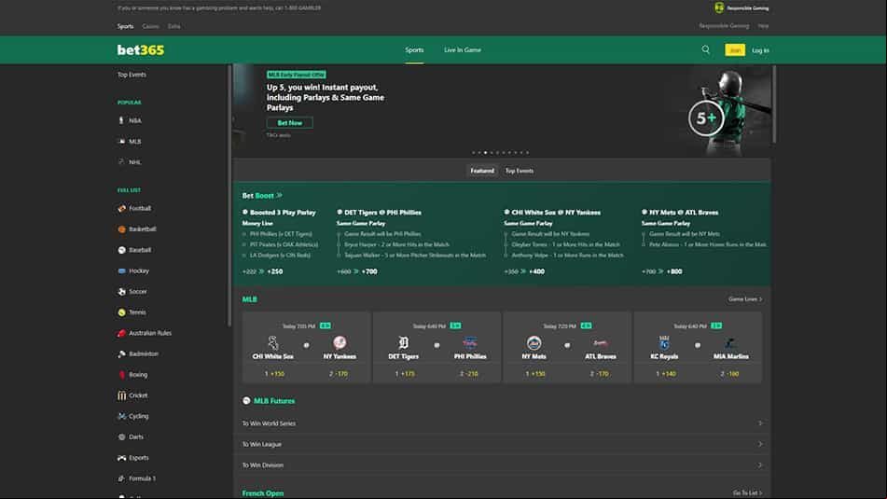Click the bet365 logo

140,50
